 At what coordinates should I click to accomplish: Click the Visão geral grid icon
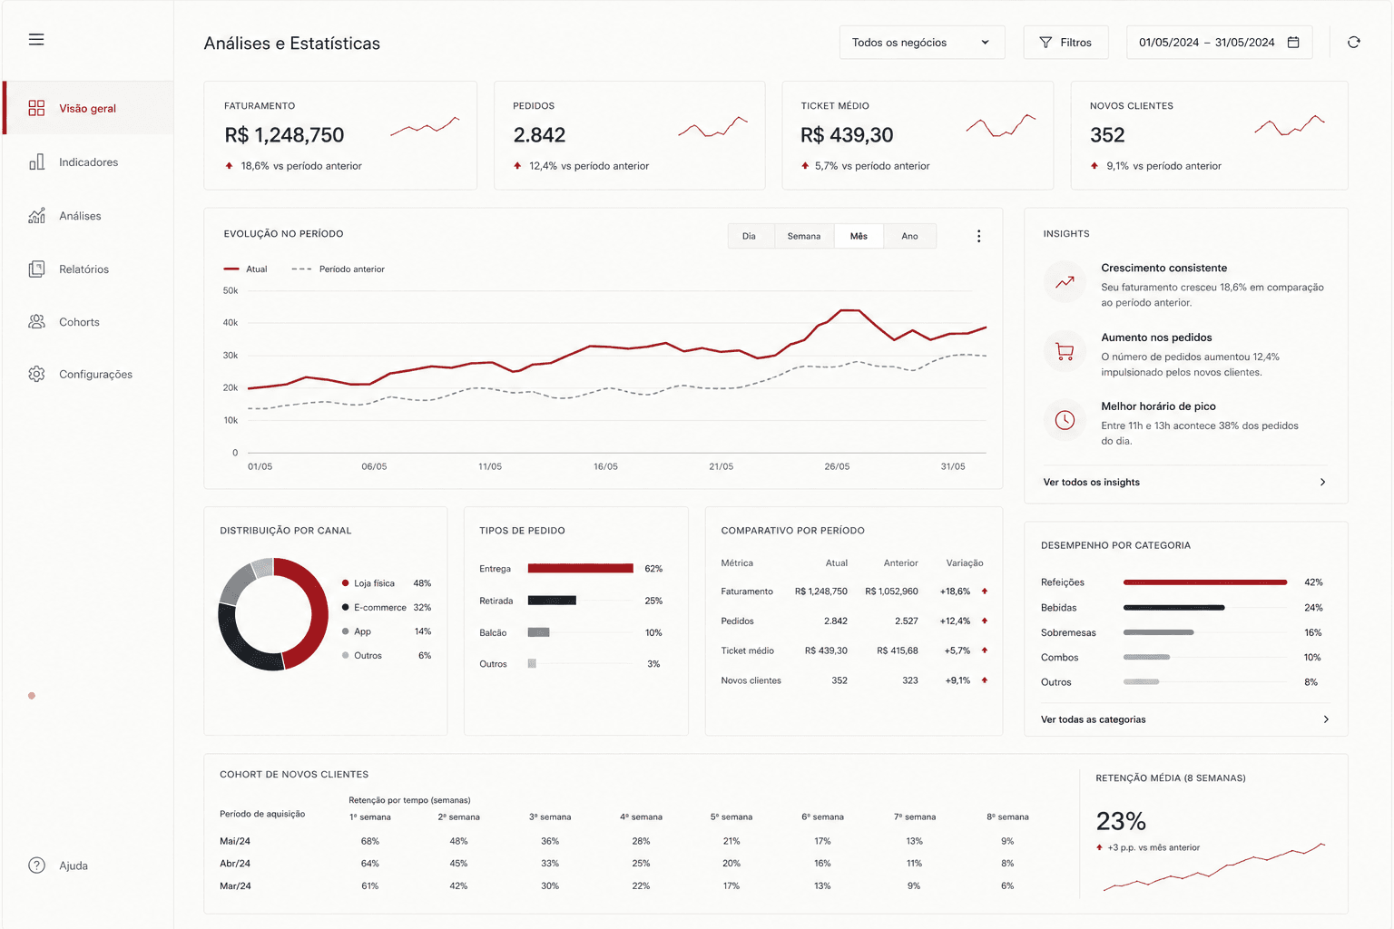point(36,108)
